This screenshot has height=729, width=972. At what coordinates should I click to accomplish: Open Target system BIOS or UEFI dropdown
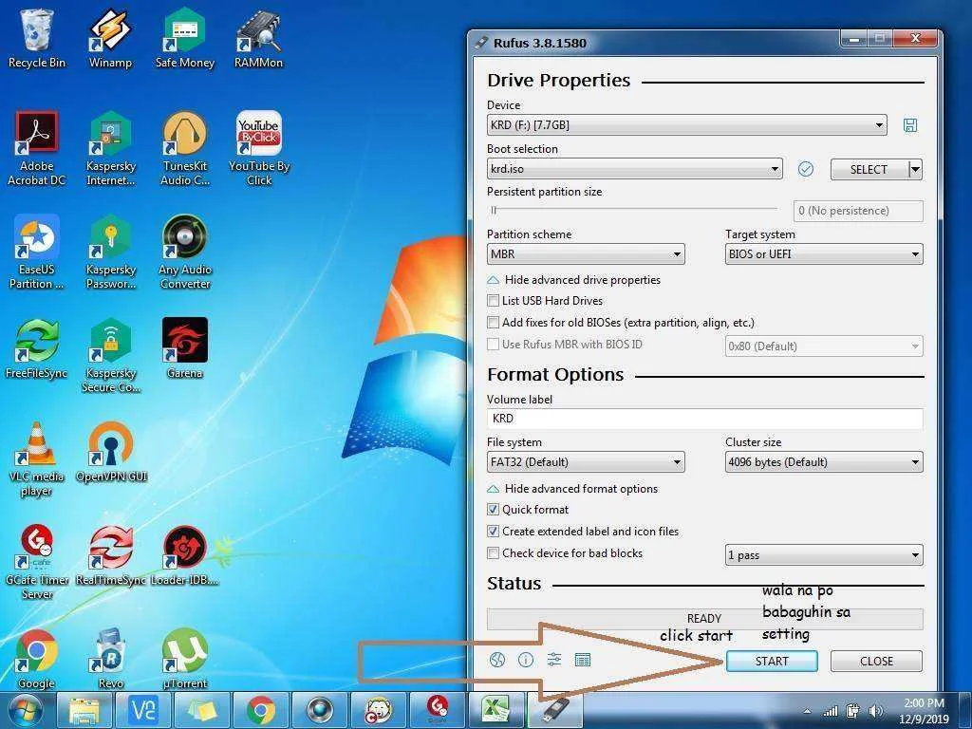[x=824, y=254]
